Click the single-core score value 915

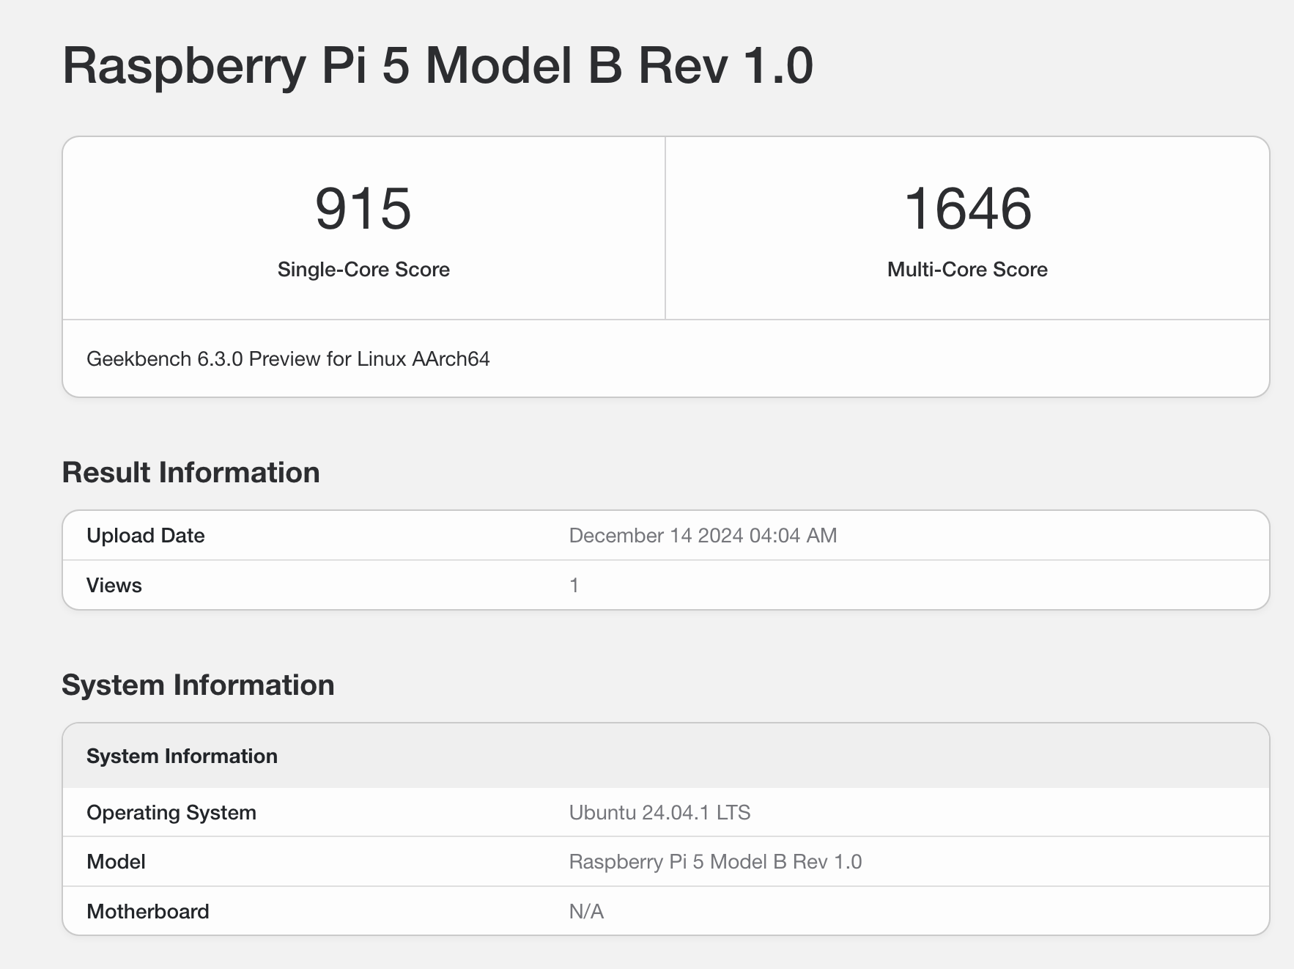pyautogui.click(x=363, y=209)
